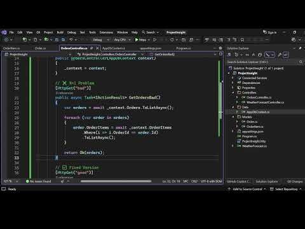Toggle Preview Selected Items in Solution Explorer
Viewport: 305px width, 229px height.
pos(286,55)
